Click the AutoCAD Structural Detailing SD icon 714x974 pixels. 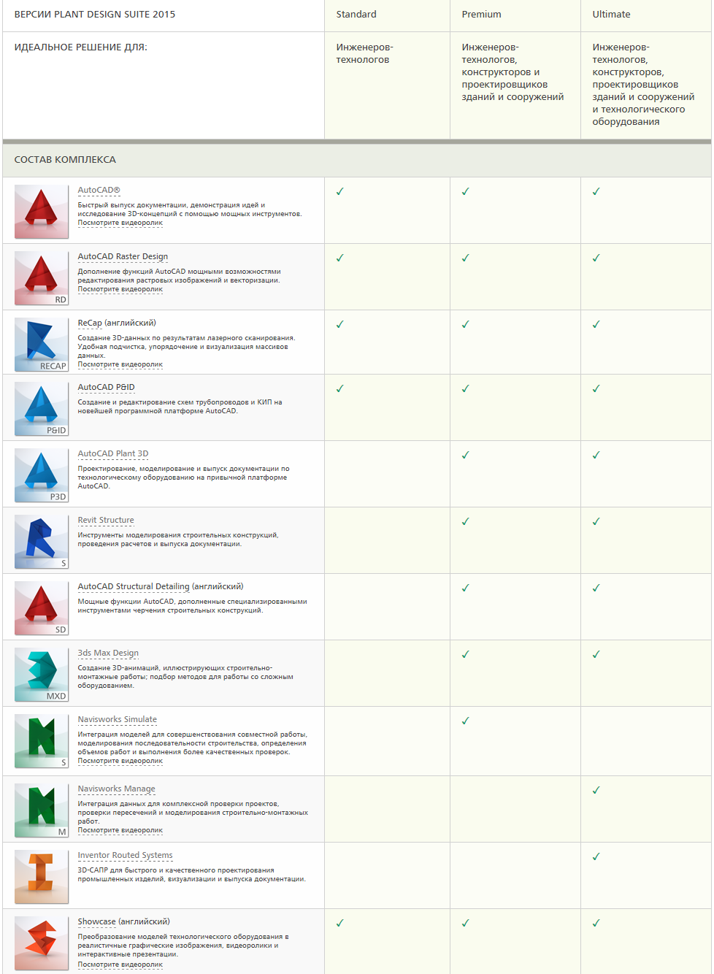(x=42, y=608)
